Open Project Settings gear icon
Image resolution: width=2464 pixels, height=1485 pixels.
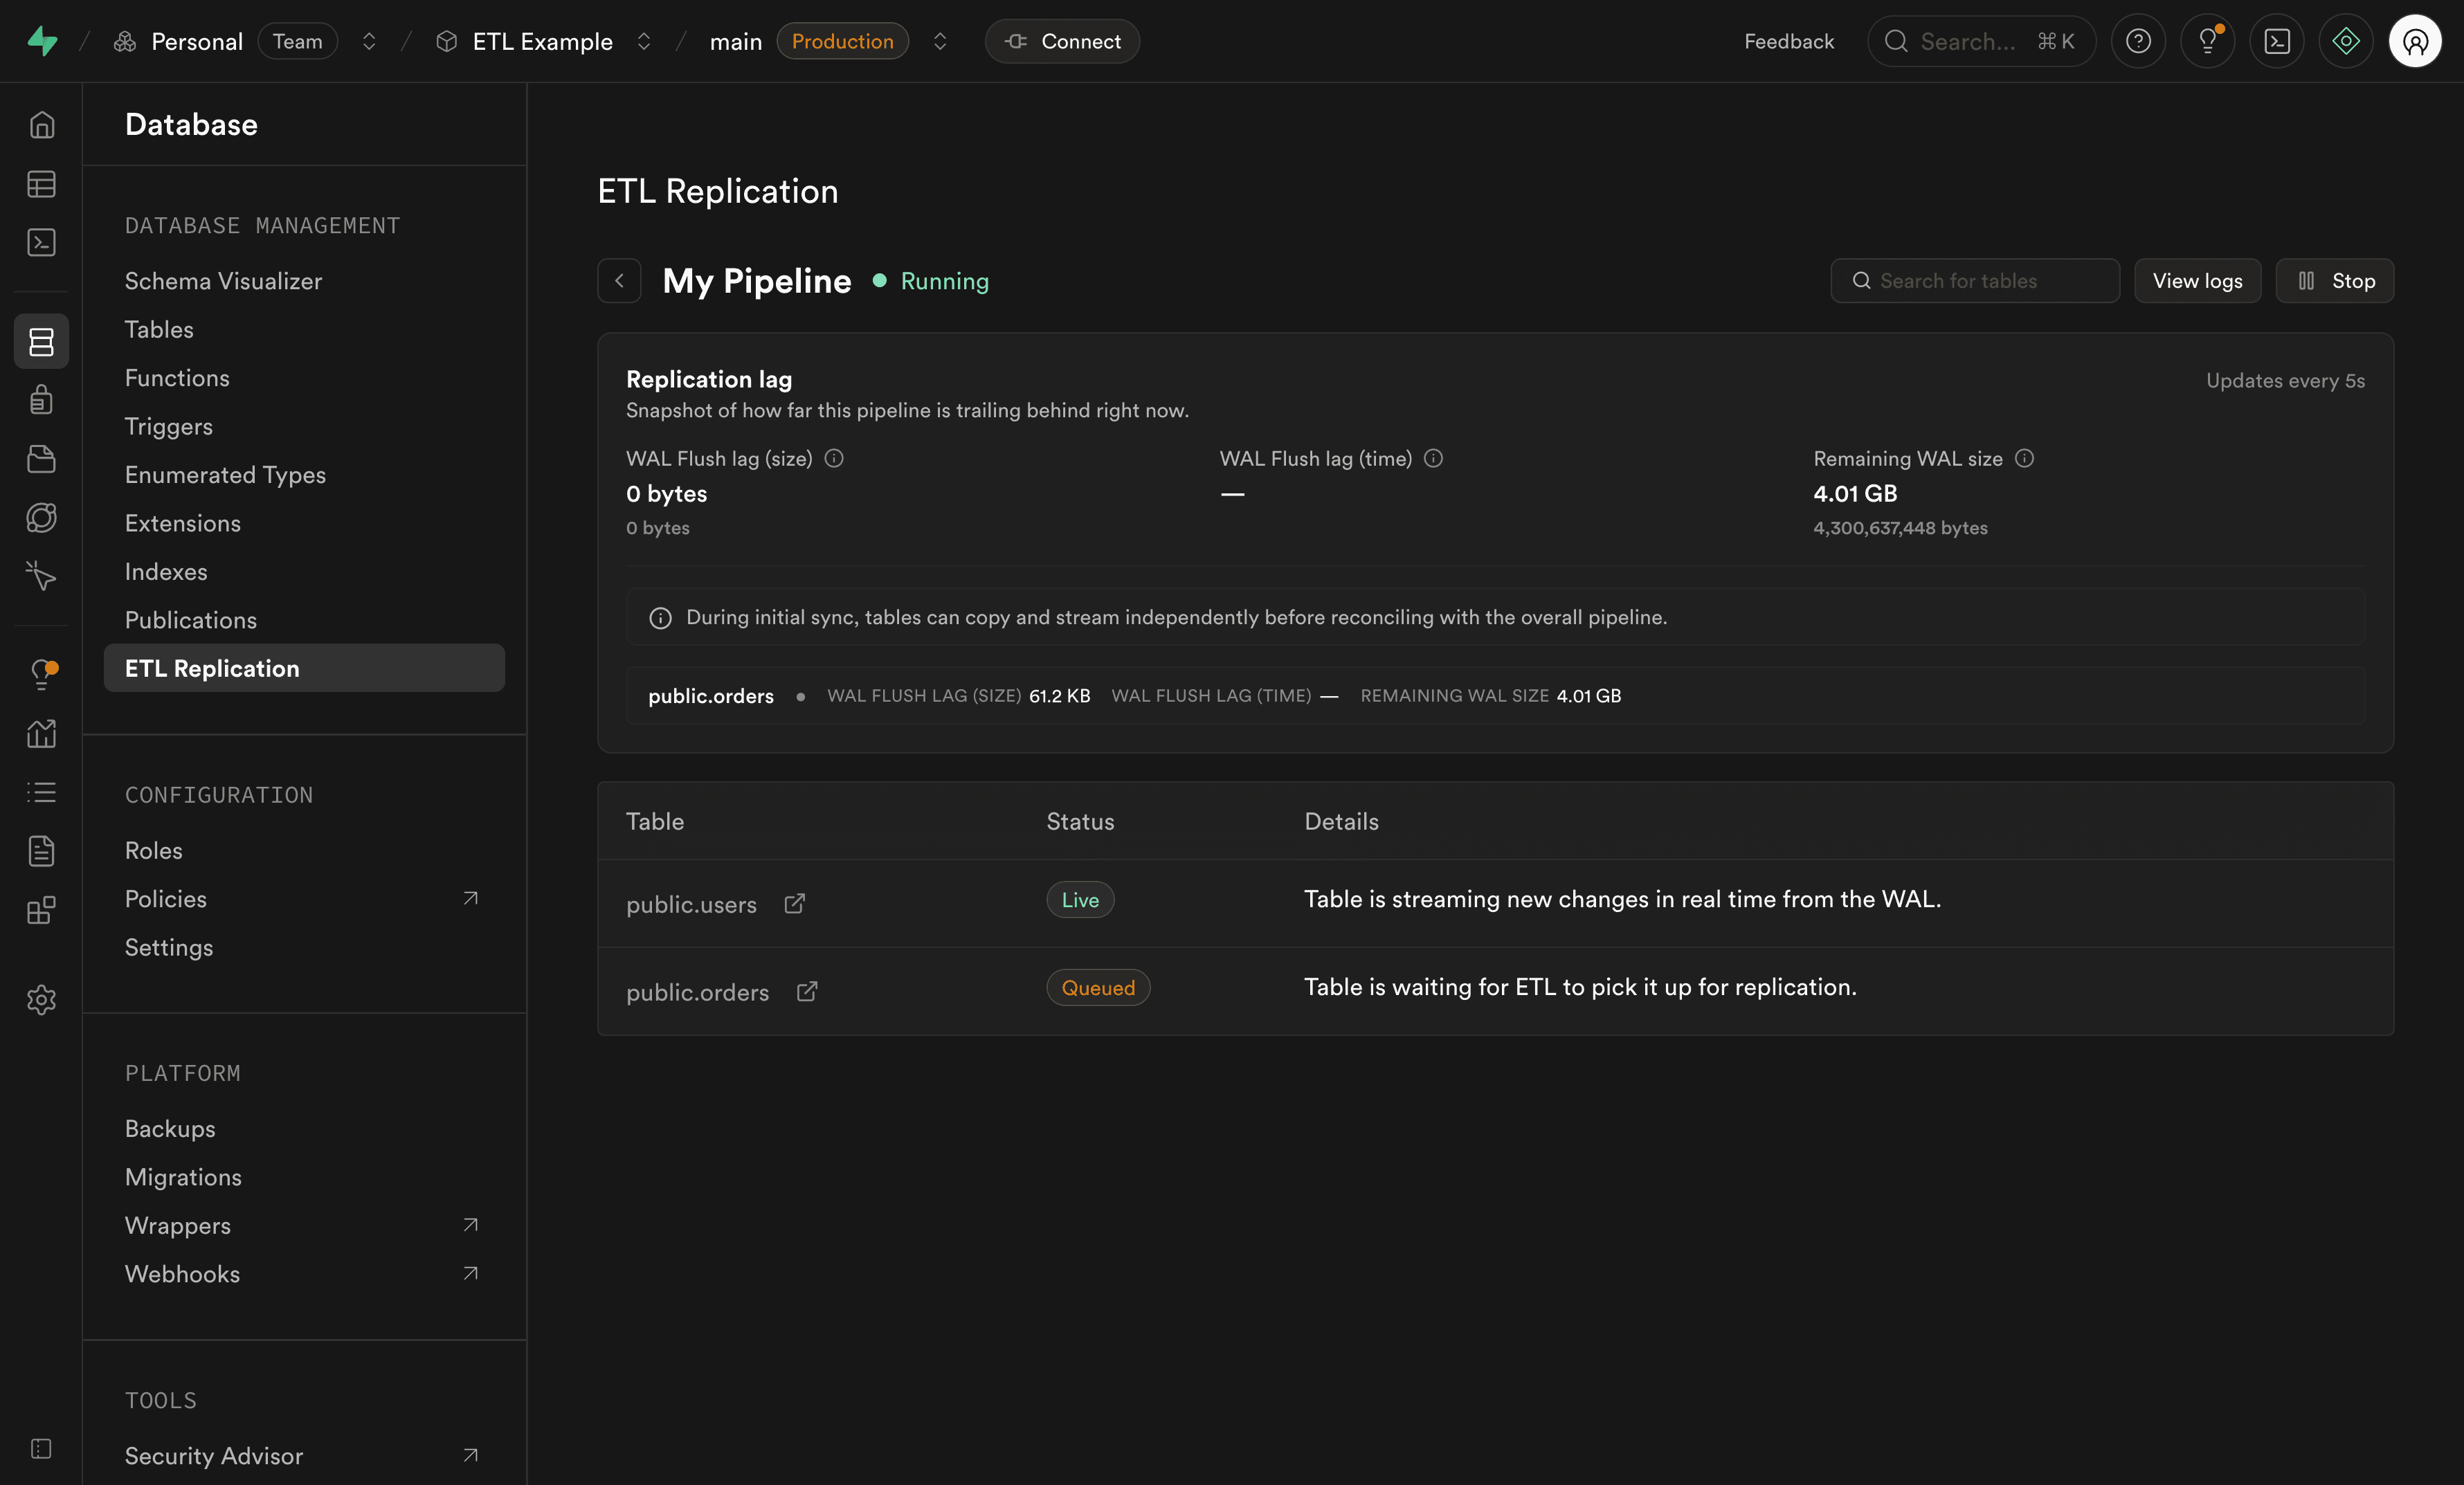pos(41,999)
